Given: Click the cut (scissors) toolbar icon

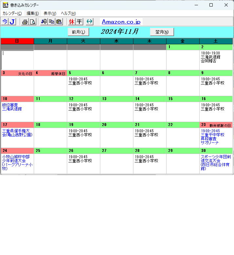Looking at the screenshot, I should (x=44, y=22).
